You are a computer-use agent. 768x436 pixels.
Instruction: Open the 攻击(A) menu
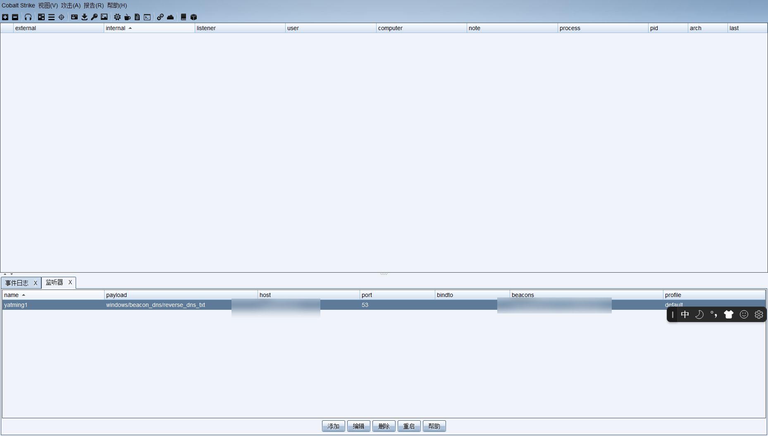tap(70, 5)
